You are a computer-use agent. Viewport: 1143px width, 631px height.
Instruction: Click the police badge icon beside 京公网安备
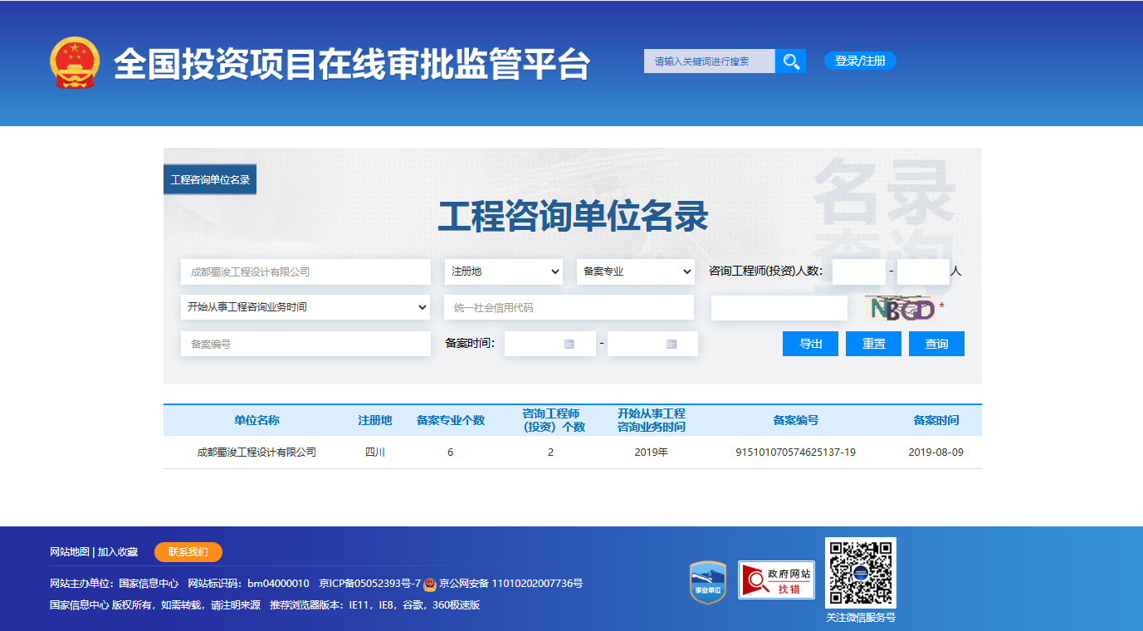430,584
